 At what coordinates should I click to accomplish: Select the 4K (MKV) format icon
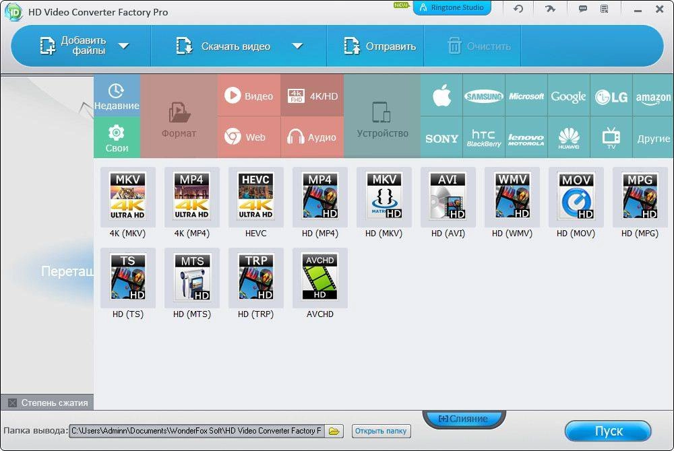coord(127,197)
